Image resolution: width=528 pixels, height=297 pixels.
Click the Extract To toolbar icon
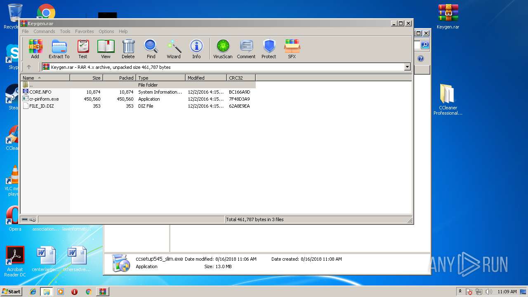[x=59, y=49]
